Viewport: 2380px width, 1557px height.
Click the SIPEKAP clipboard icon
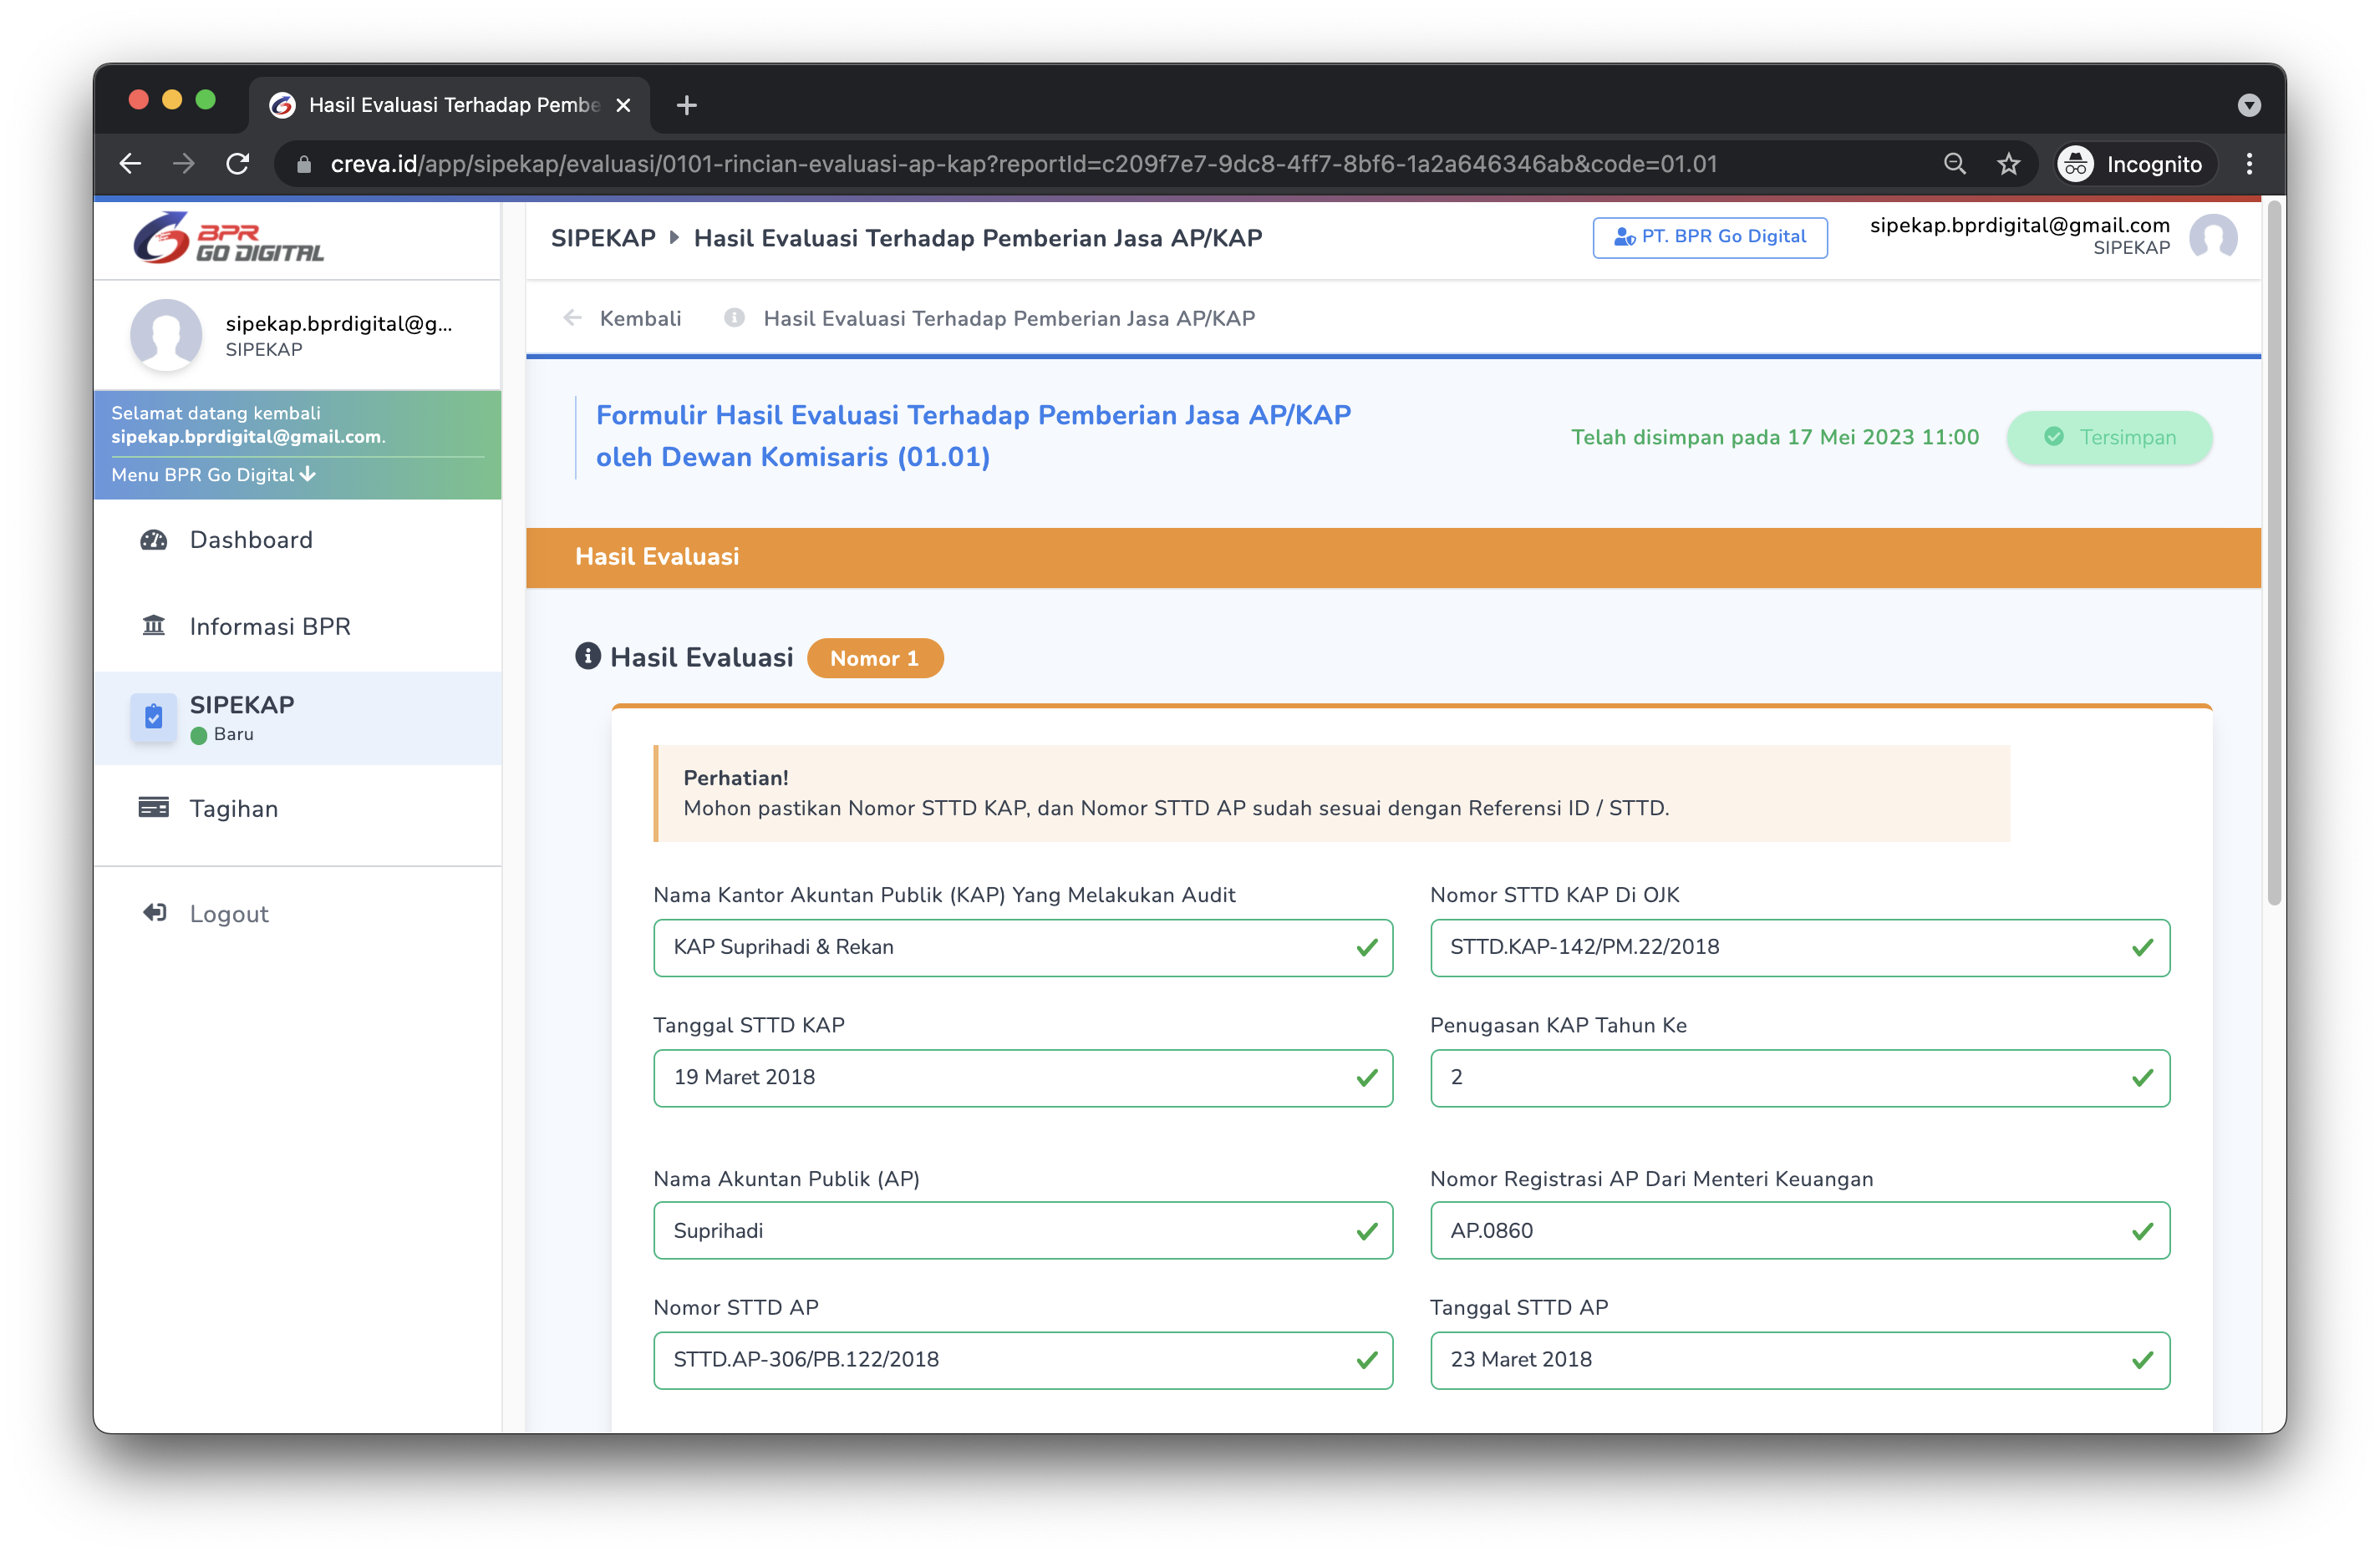coord(153,717)
